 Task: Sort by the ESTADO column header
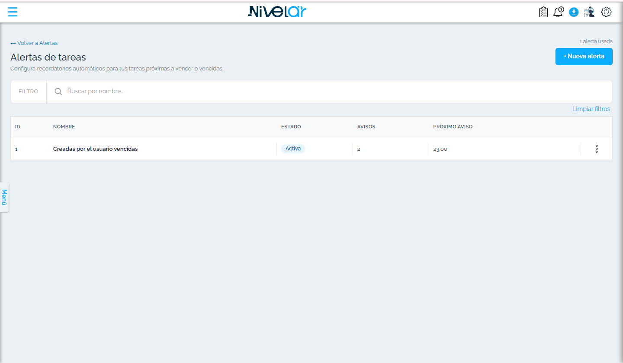coord(291,127)
